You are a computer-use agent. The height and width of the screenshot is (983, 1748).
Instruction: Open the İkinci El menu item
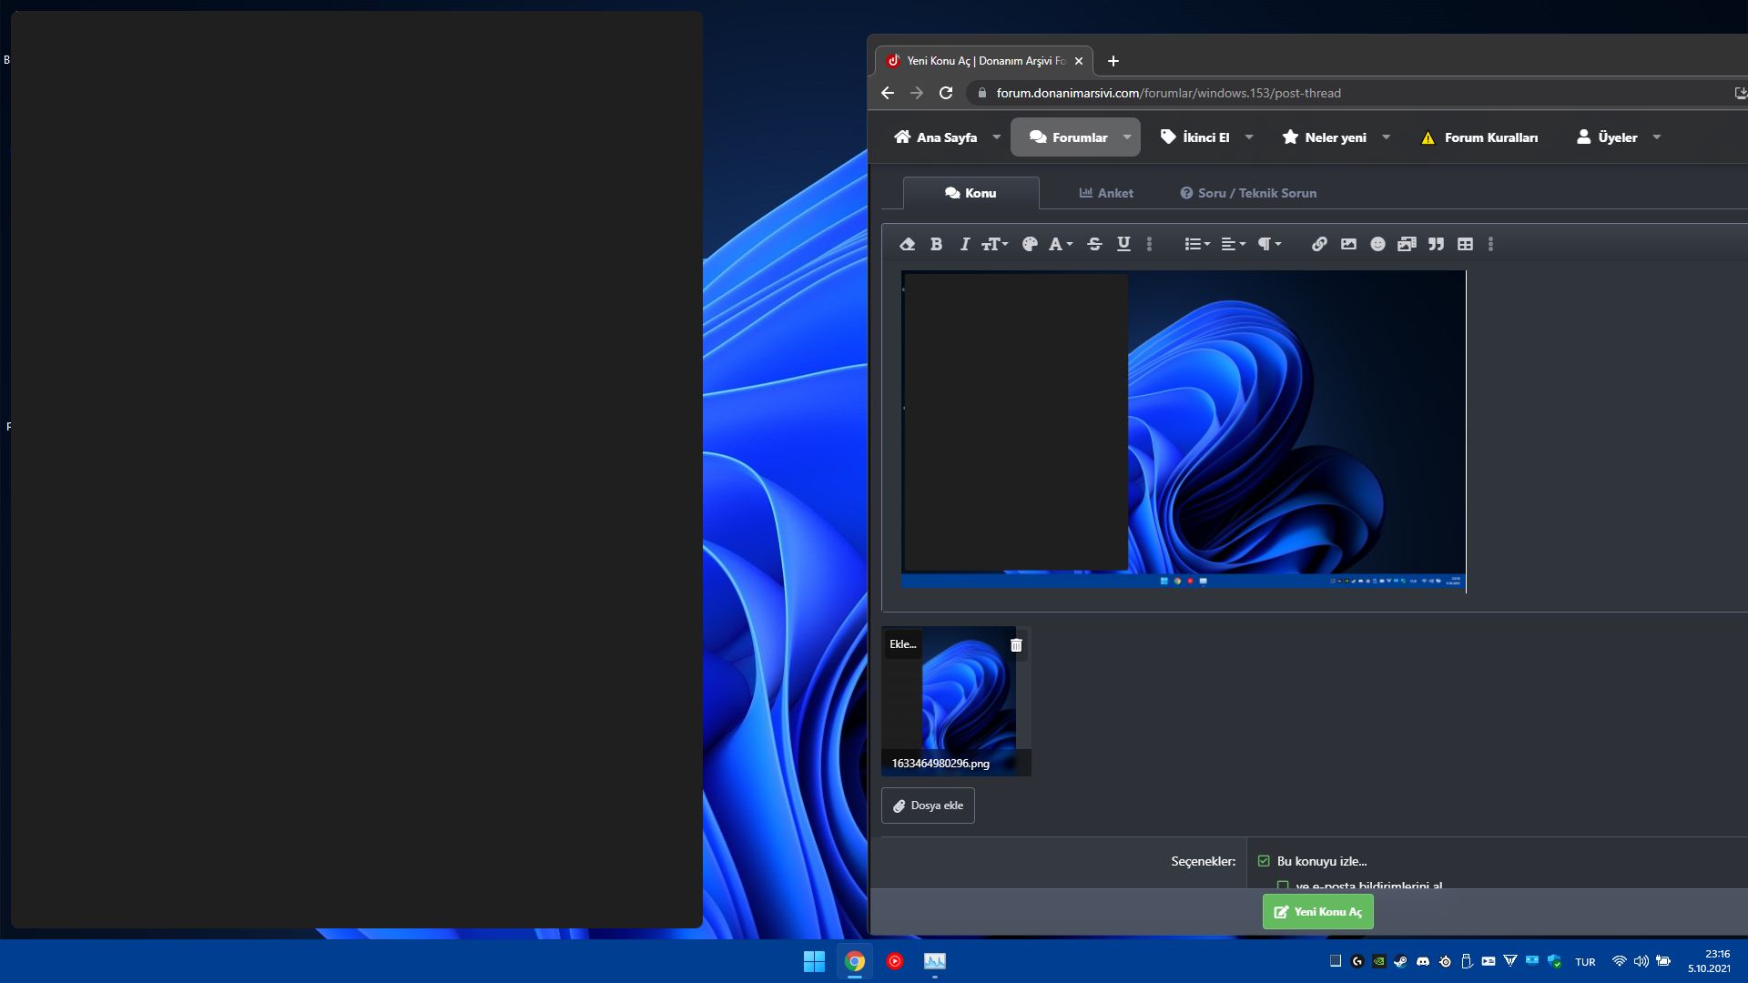pyautogui.click(x=1195, y=137)
